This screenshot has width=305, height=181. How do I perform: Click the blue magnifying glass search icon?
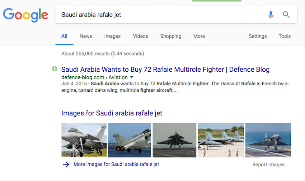pos(286,15)
